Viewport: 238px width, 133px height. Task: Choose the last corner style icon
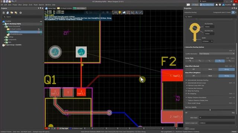(x=229, y=61)
